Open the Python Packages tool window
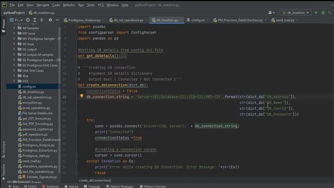The image size is (334, 188). pyautogui.click(x=120, y=186)
